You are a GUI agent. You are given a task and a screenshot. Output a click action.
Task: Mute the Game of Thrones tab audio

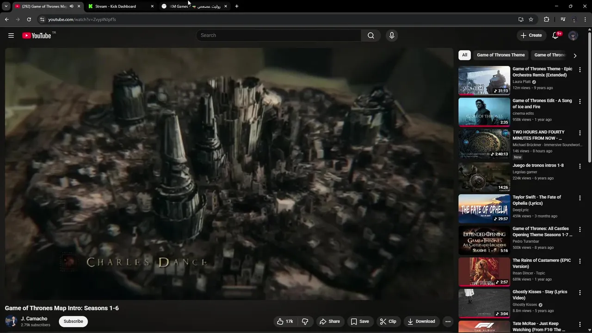(x=71, y=6)
